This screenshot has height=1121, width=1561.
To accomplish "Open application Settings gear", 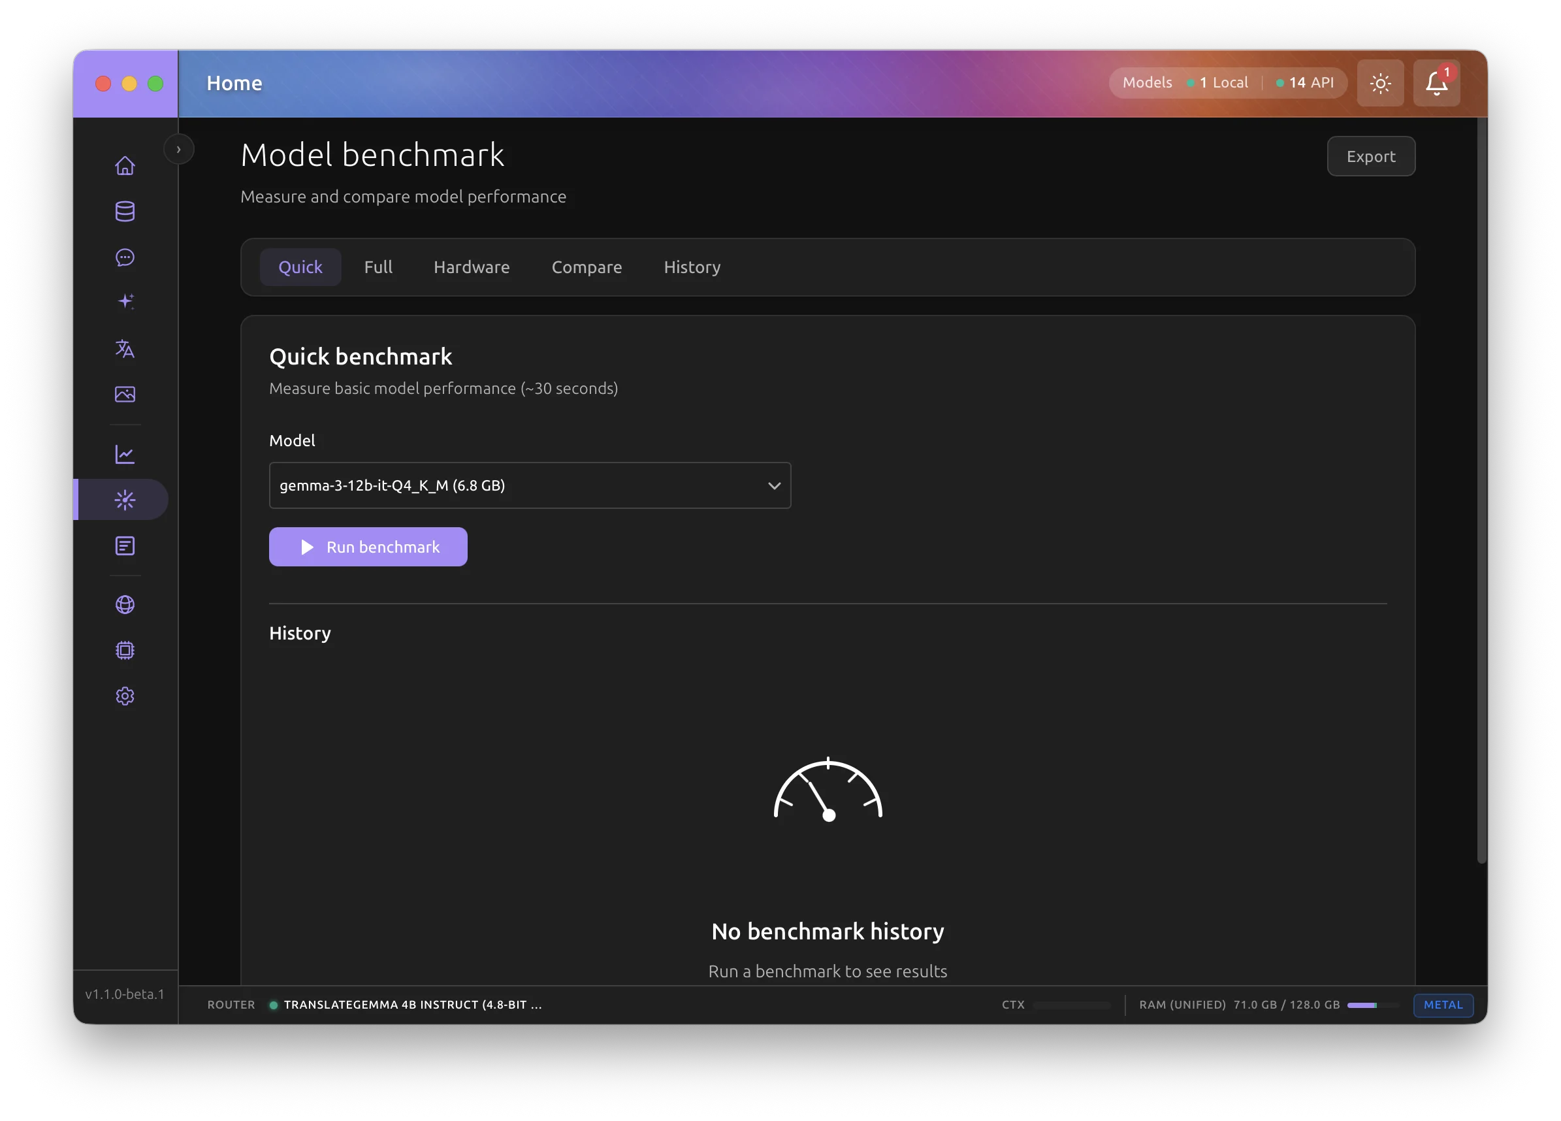I will pos(125,696).
